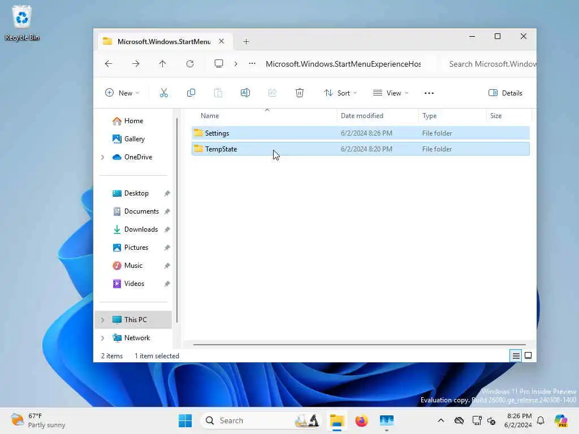This screenshot has width=579, height=434.
Task: Open Copilot preview icon in taskbar
Action: [561, 420]
